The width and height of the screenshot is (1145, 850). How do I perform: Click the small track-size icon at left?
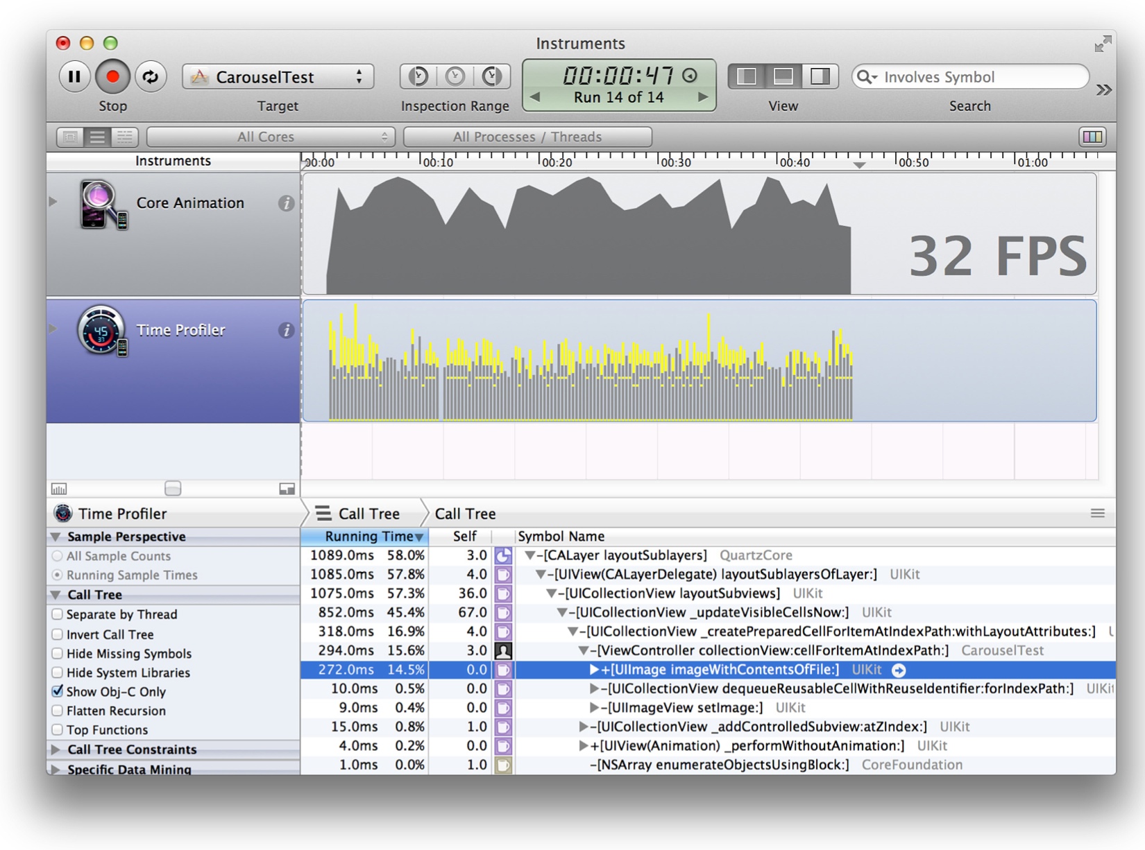(59, 489)
